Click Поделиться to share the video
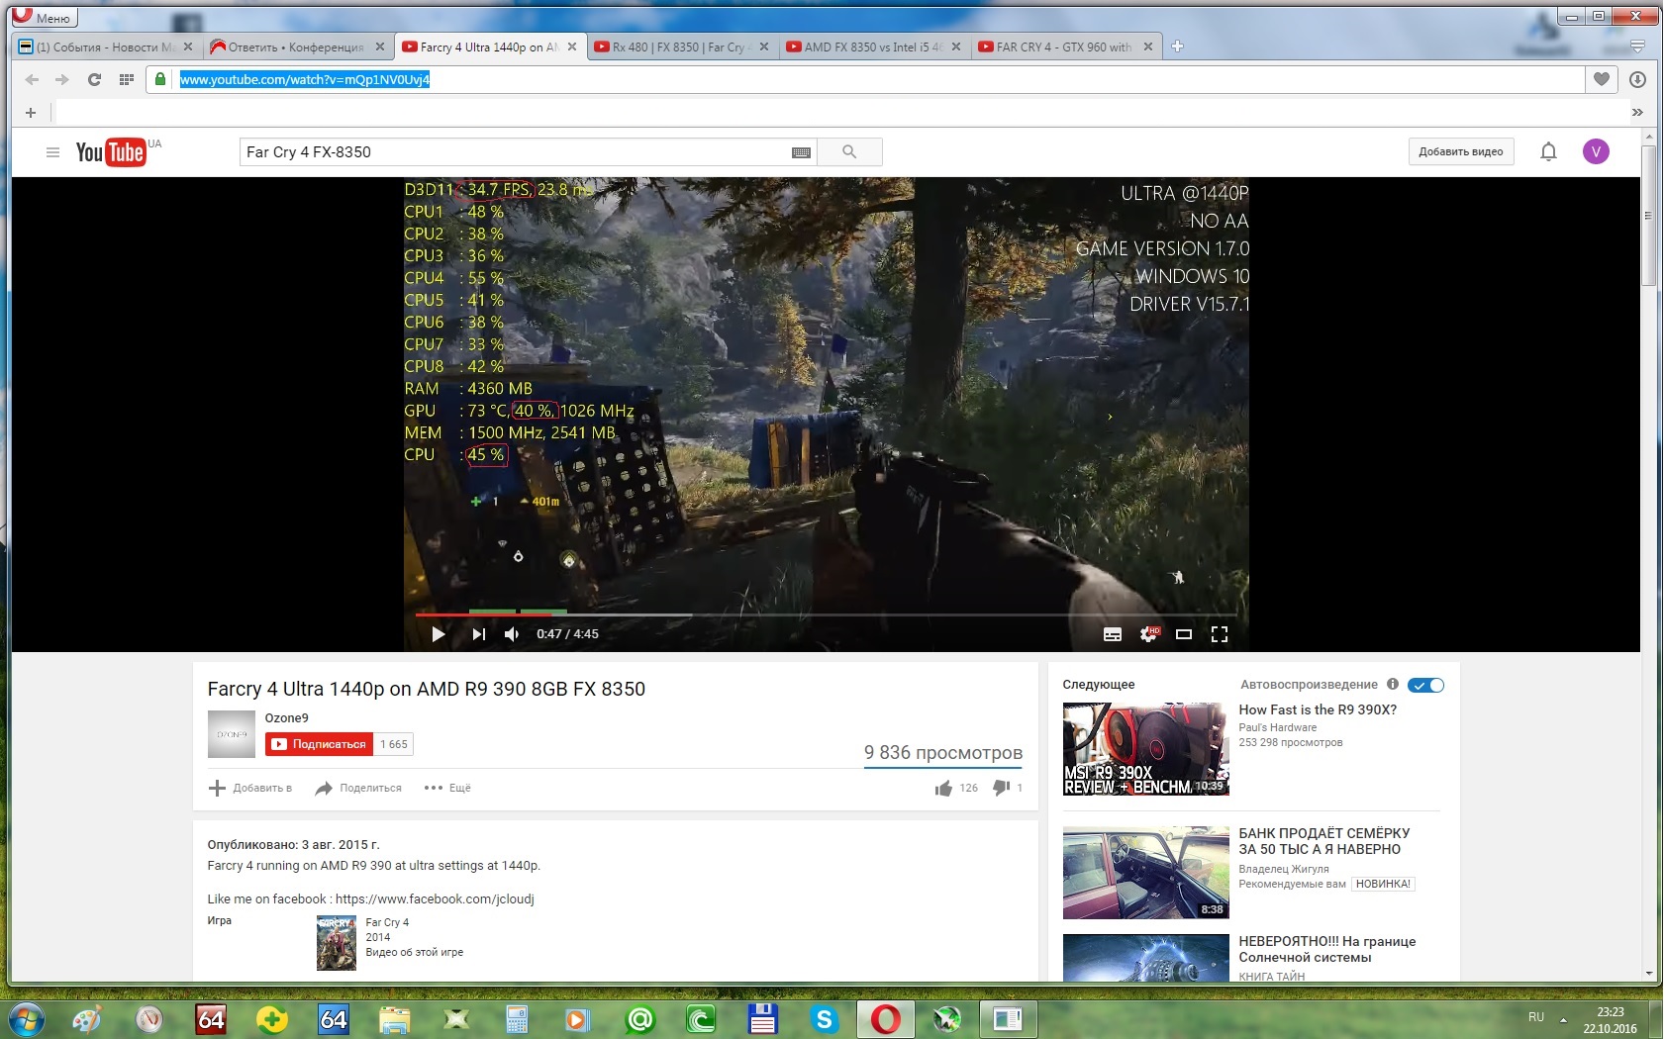This screenshot has height=1039, width=1665. [358, 789]
